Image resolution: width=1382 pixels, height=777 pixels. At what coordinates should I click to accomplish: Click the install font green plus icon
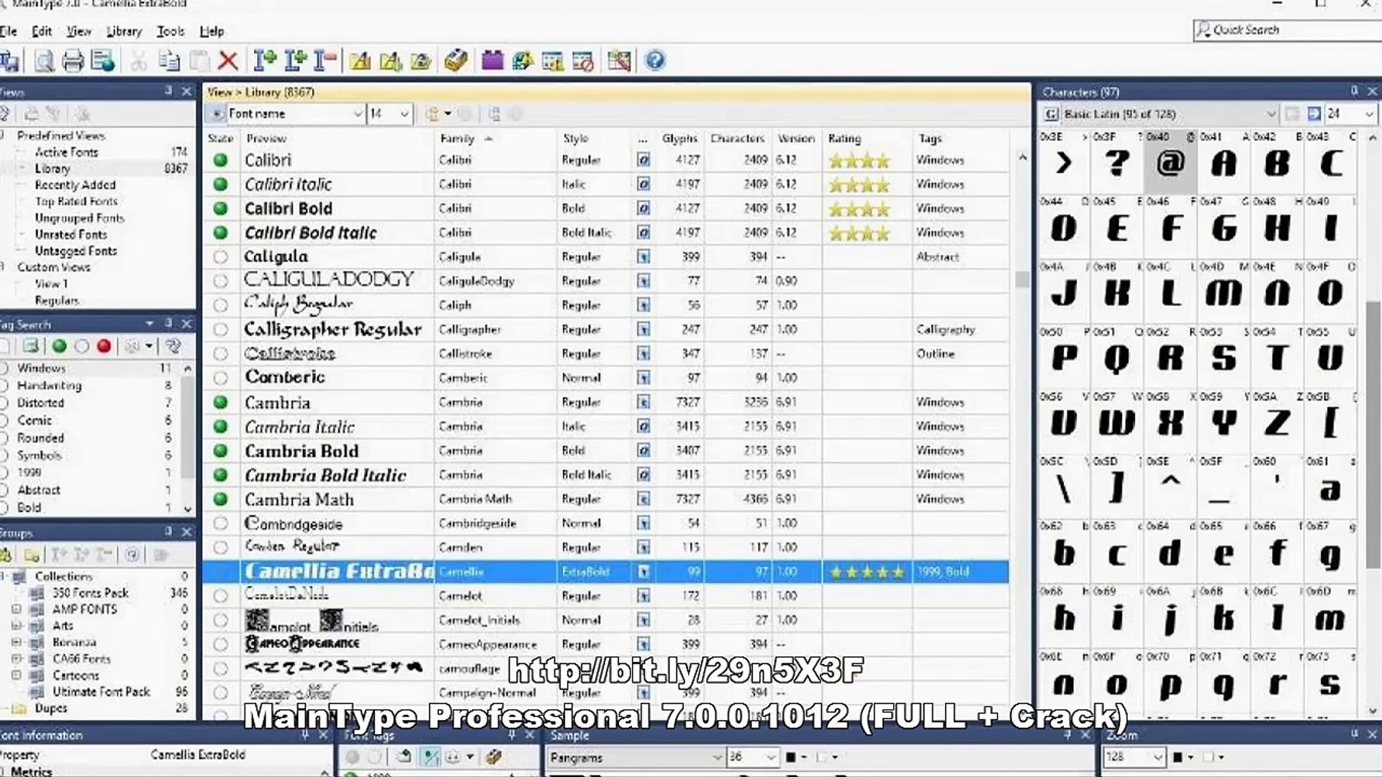(265, 61)
